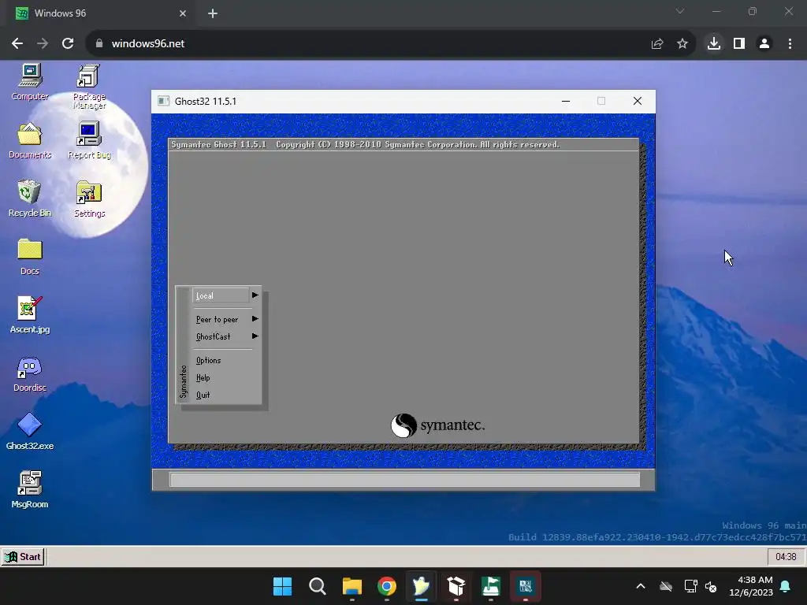Launch the MsgRoom shortcut icon
Image resolution: width=807 pixels, height=605 pixels.
30,490
